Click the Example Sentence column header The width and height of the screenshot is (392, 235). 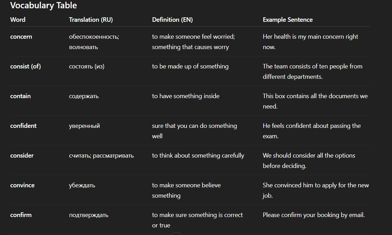(x=288, y=20)
